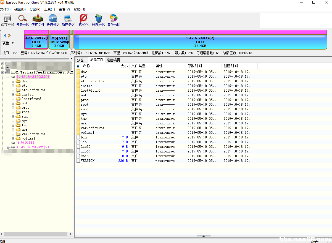332x243 pixels.
Task: Expand the etc folder in tree
Action: click(x=13, y=86)
